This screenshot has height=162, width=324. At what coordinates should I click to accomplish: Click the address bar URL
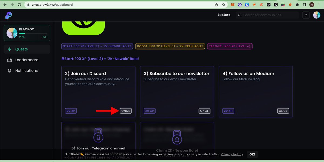pos(52,5)
